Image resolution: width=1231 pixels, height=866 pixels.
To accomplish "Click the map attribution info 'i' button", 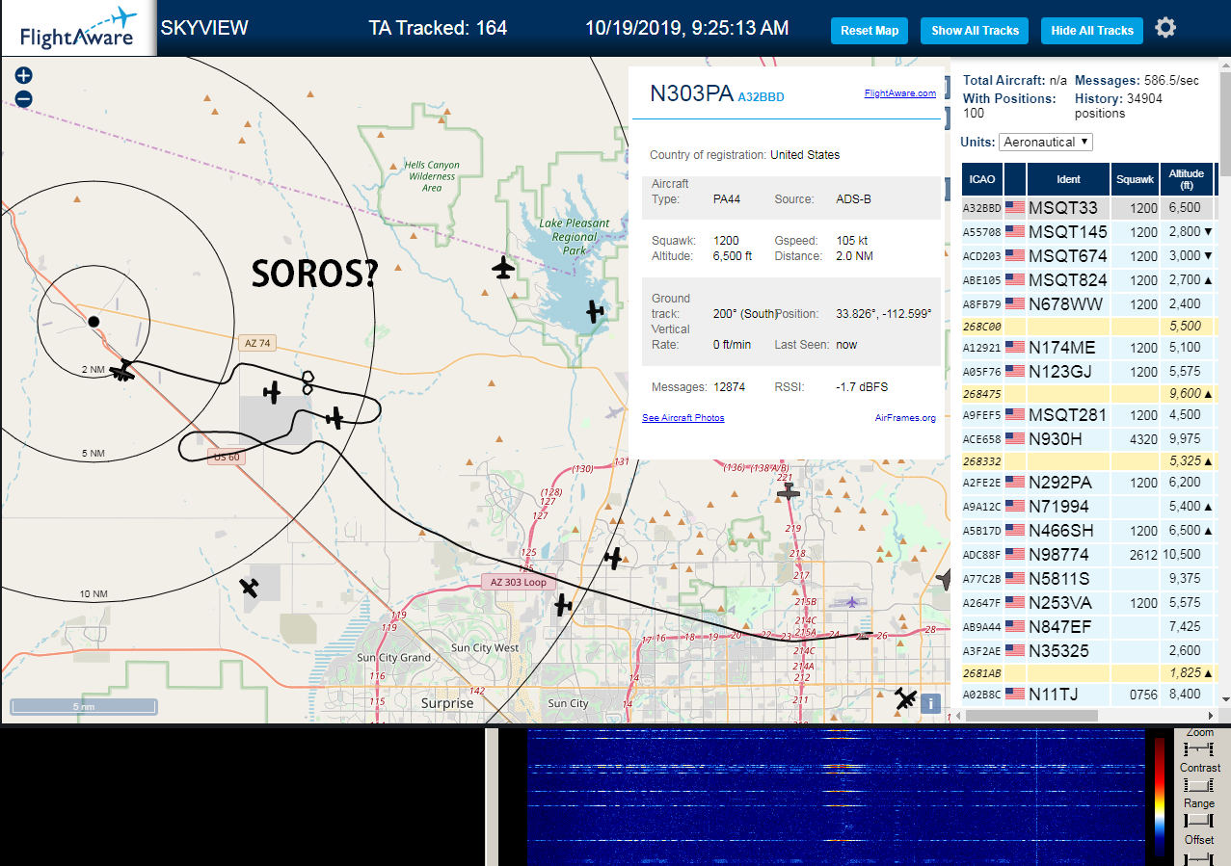I will 930,703.
